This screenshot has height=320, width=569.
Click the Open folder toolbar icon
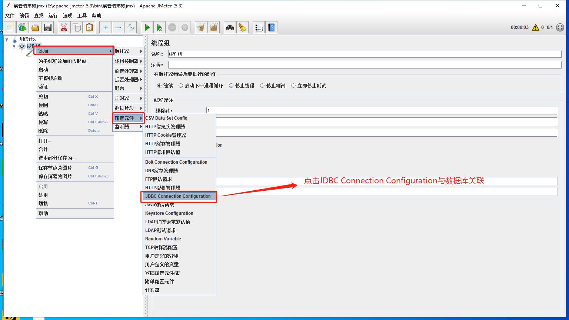pyautogui.click(x=35, y=27)
